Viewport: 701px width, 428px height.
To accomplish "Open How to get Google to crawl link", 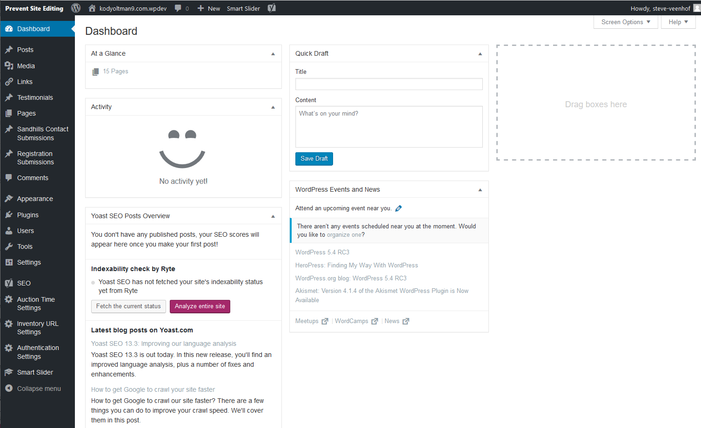I will tap(153, 389).
